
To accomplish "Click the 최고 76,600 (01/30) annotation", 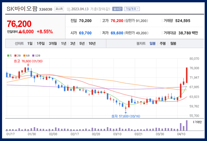I will point(28,61).
